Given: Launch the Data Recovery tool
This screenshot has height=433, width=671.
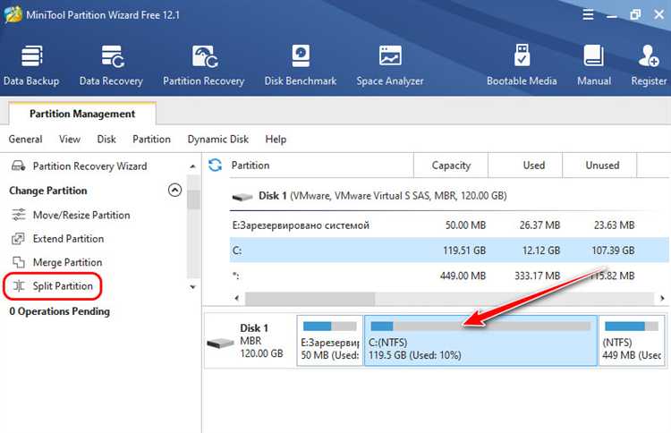Looking at the screenshot, I should click(111, 64).
